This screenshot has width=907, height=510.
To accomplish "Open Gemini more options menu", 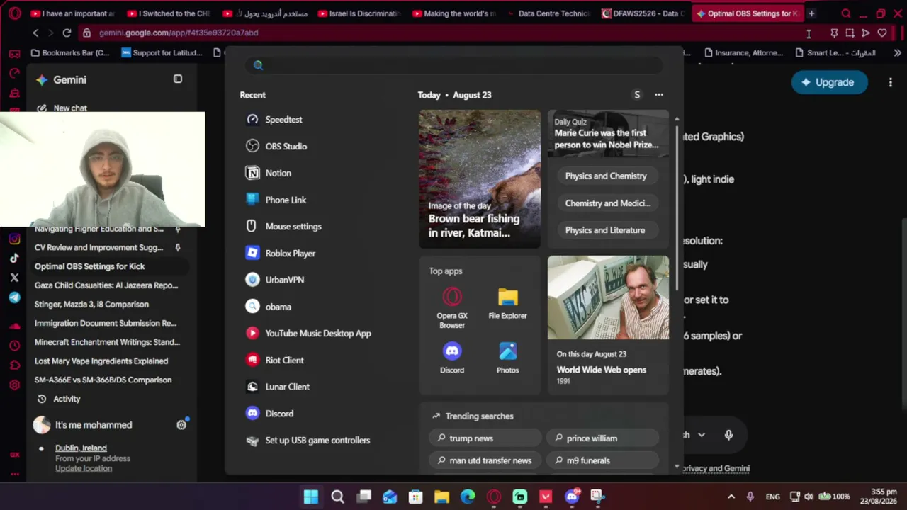I will [x=891, y=82].
